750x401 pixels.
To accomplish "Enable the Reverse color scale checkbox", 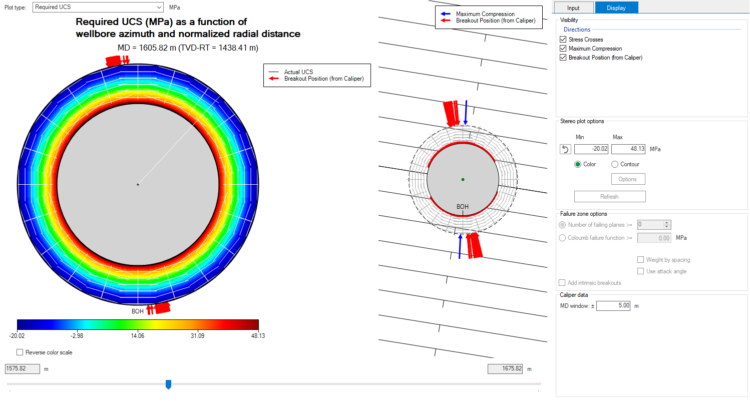I will [x=20, y=352].
